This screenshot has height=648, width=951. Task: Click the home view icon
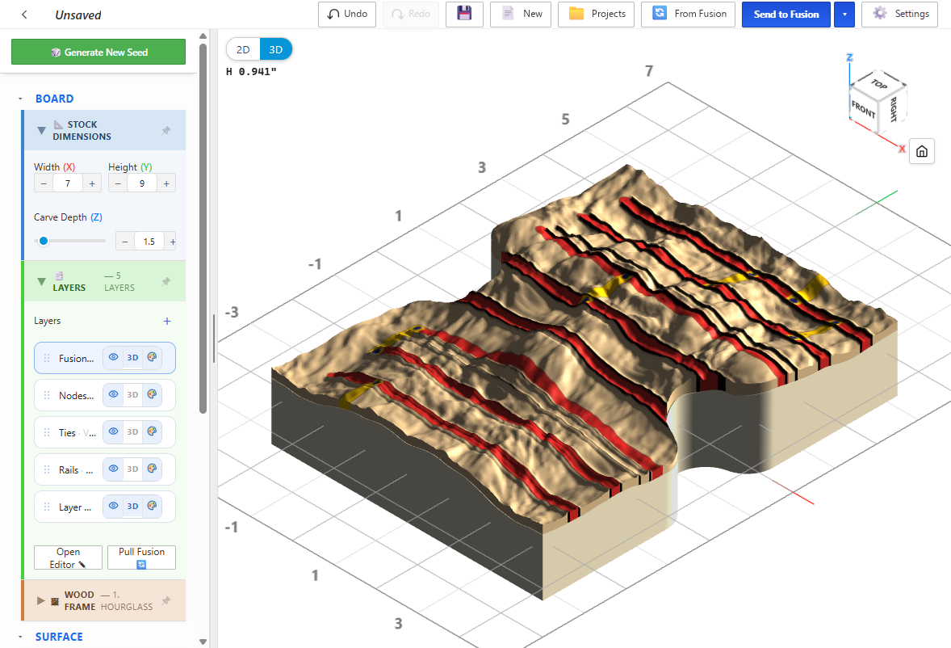point(921,151)
